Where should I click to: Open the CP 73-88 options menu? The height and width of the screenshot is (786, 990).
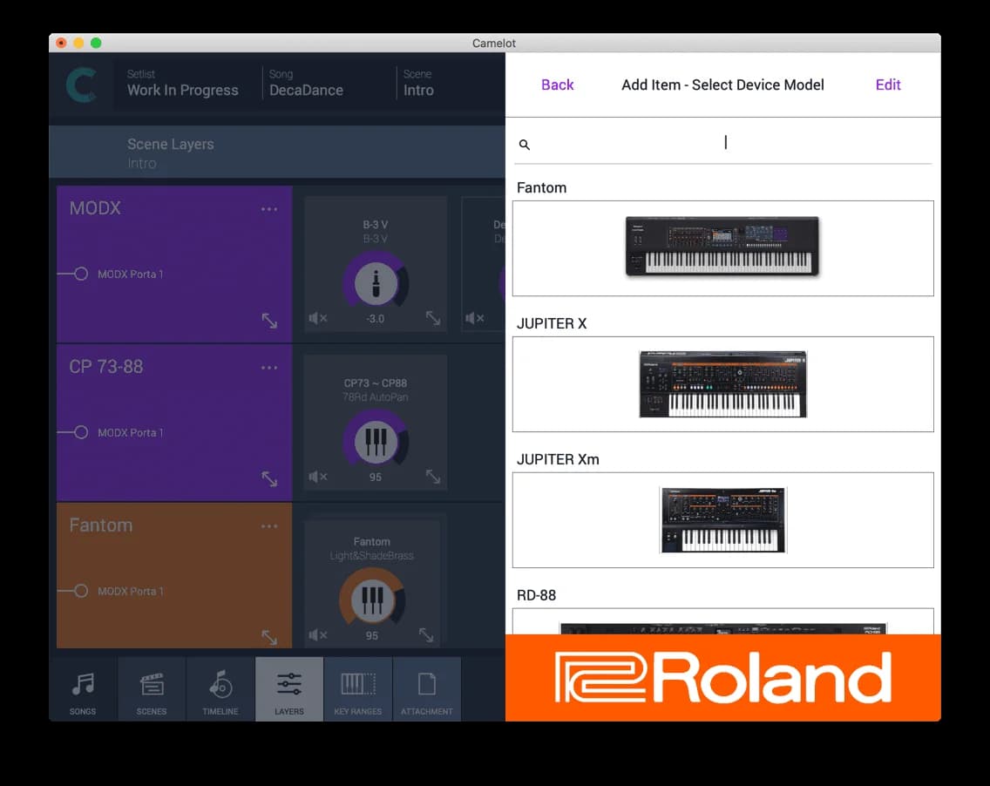[269, 368]
